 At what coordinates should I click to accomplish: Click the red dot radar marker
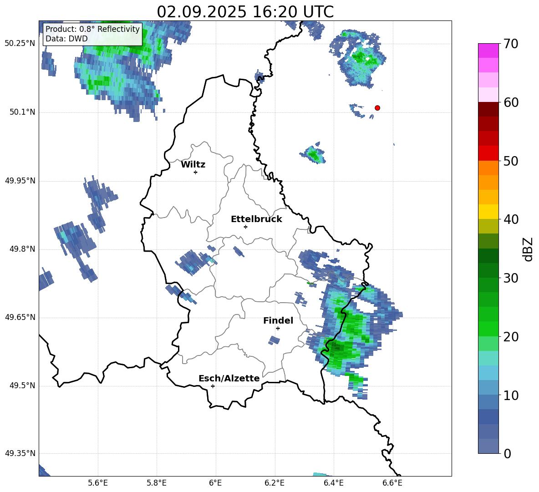point(377,108)
